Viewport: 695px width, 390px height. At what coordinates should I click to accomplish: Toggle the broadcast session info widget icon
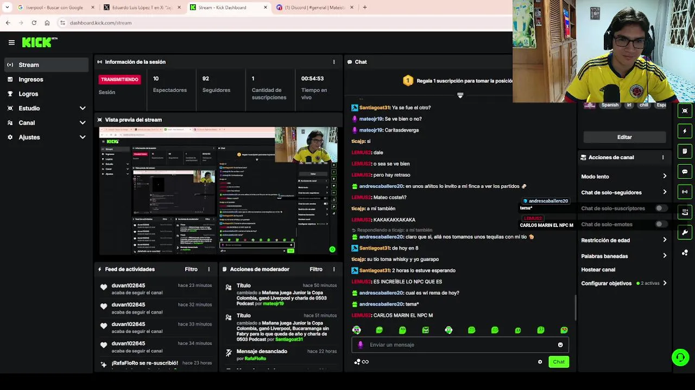685,192
